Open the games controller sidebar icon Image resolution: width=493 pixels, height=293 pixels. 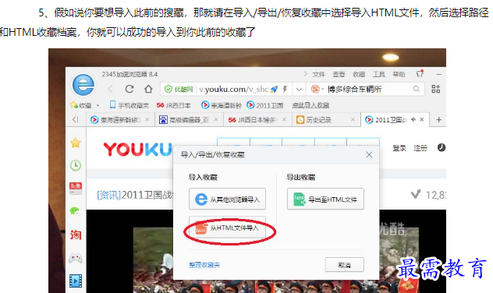[76, 258]
